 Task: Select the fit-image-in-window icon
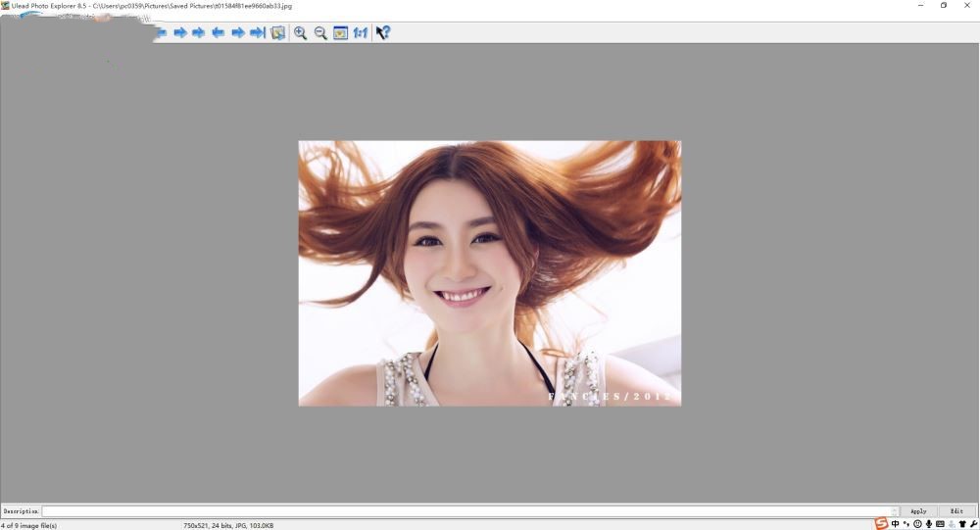pos(340,32)
